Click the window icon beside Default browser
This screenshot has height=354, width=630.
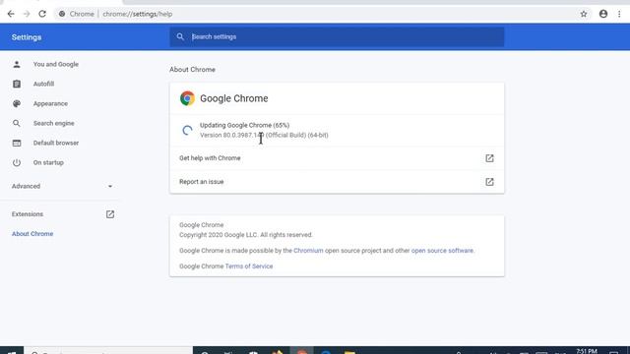pos(17,143)
